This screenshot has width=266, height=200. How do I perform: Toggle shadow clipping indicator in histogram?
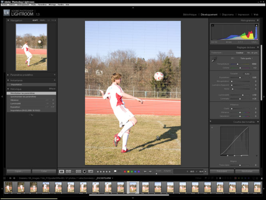point(212,25)
